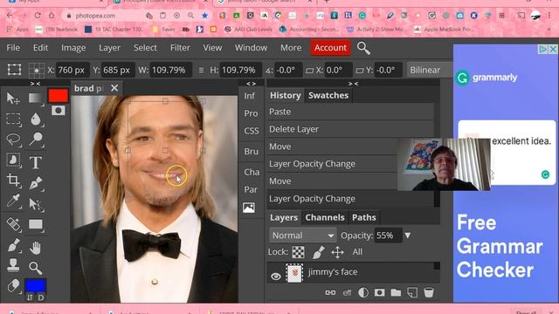This screenshot has width=559, height=314.
Task: Add a raster mask to layer
Action: click(x=379, y=293)
